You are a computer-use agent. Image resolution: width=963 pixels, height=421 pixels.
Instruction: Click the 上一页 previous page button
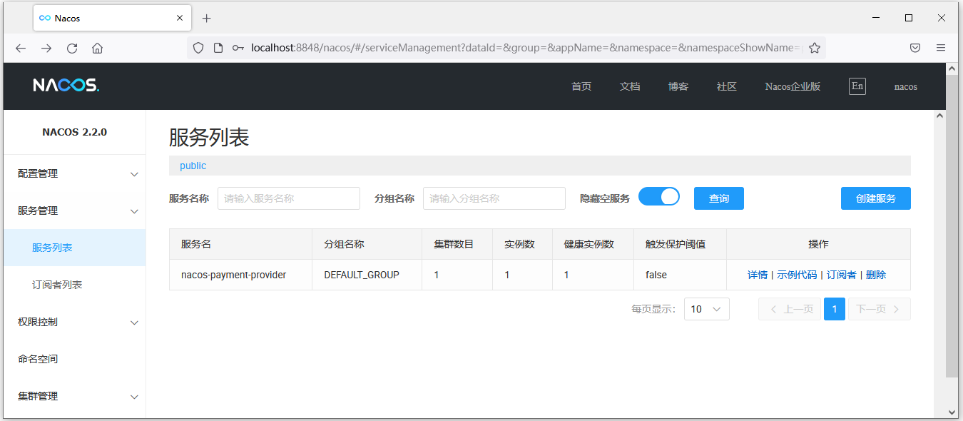coord(790,309)
